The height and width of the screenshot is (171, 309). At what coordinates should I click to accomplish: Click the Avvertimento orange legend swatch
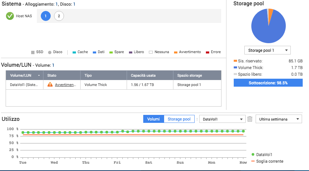coord(175,52)
